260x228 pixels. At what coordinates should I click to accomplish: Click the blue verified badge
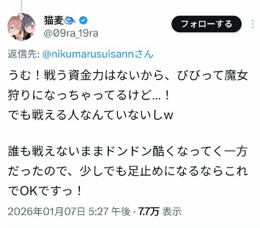tap(84, 21)
